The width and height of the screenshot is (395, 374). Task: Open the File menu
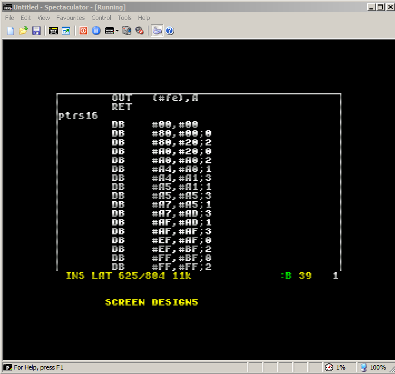pyautogui.click(x=9, y=18)
